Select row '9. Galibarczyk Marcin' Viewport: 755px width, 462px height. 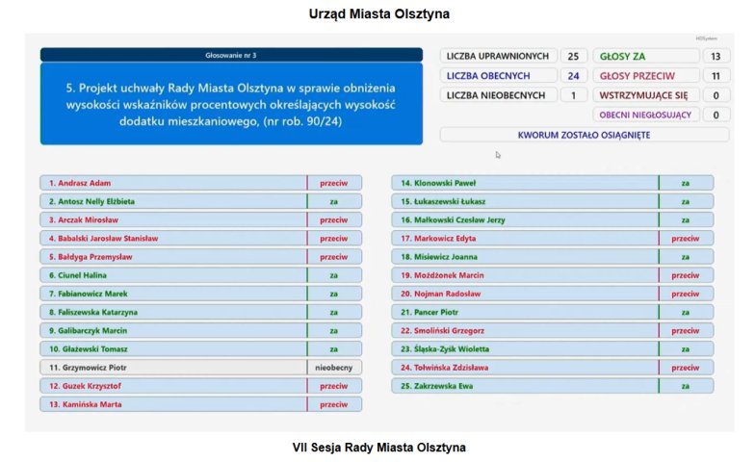pyautogui.click(x=200, y=331)
